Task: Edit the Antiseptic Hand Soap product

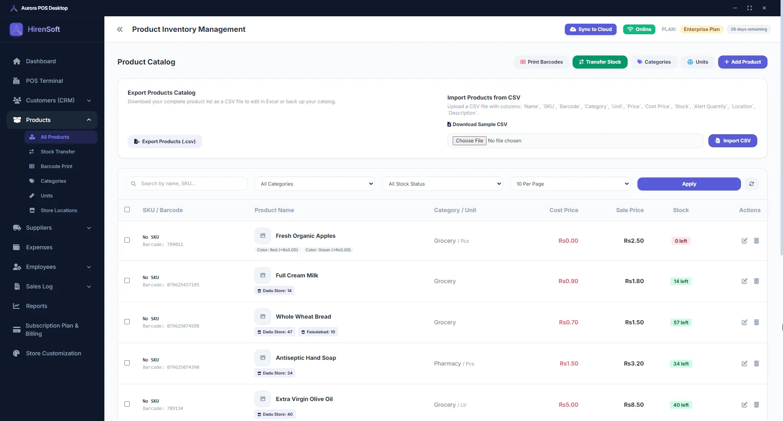Action: (744, 363)
